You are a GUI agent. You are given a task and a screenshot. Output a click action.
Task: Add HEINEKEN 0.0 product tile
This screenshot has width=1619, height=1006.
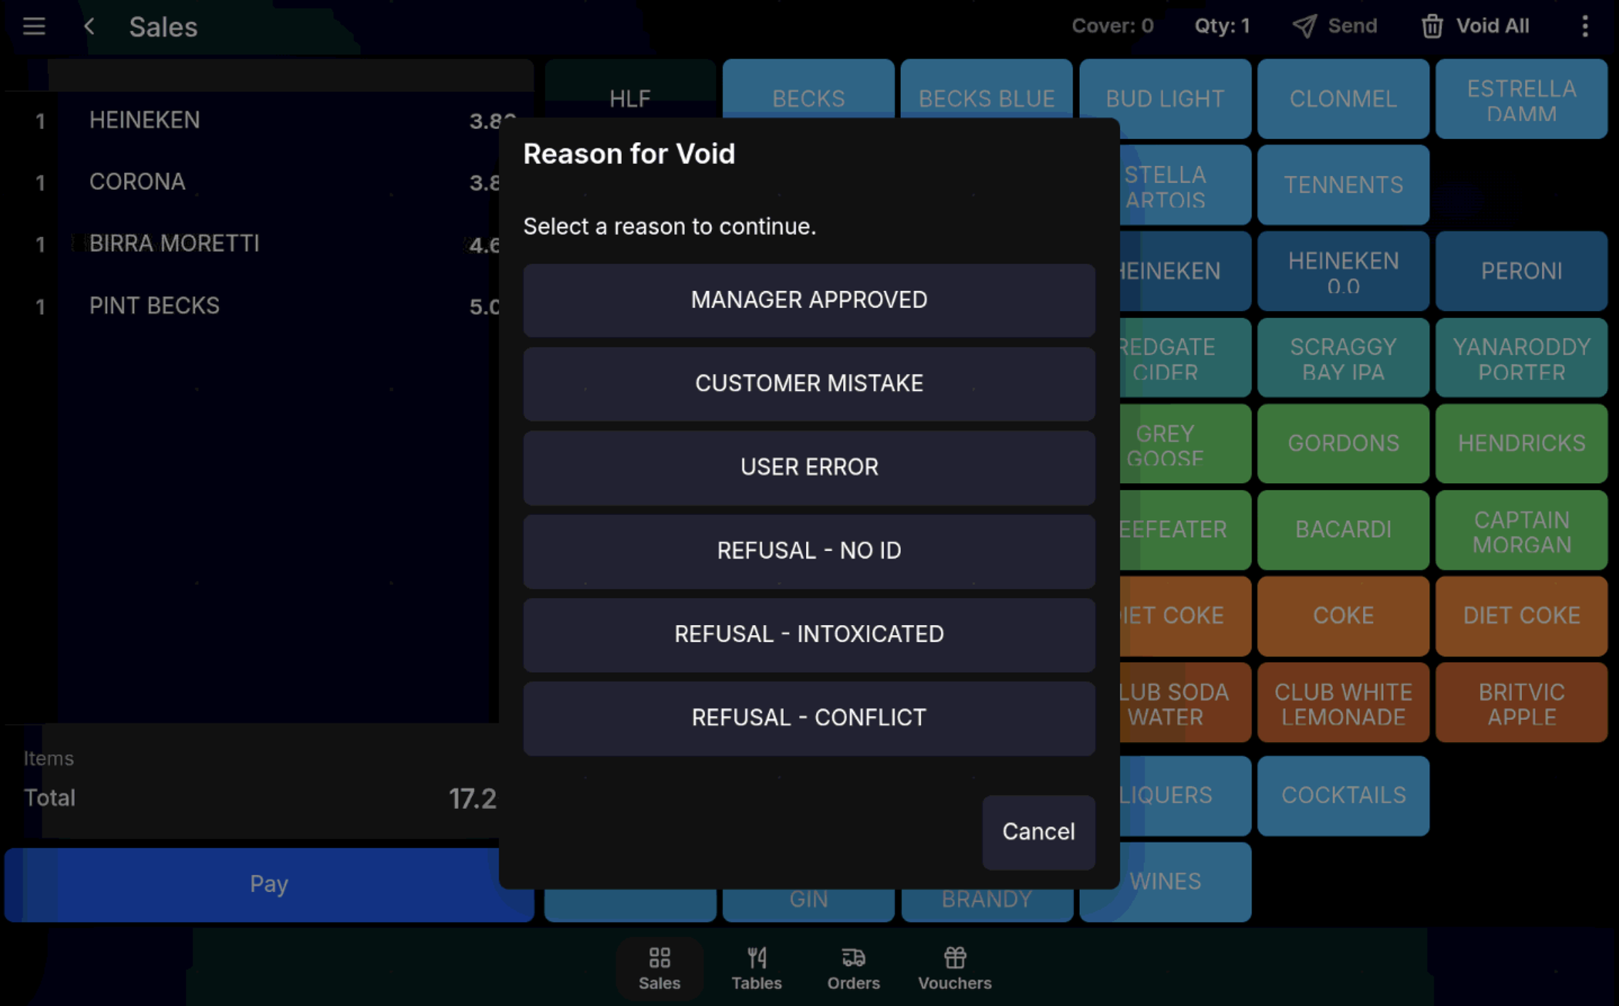(1343, 271)
